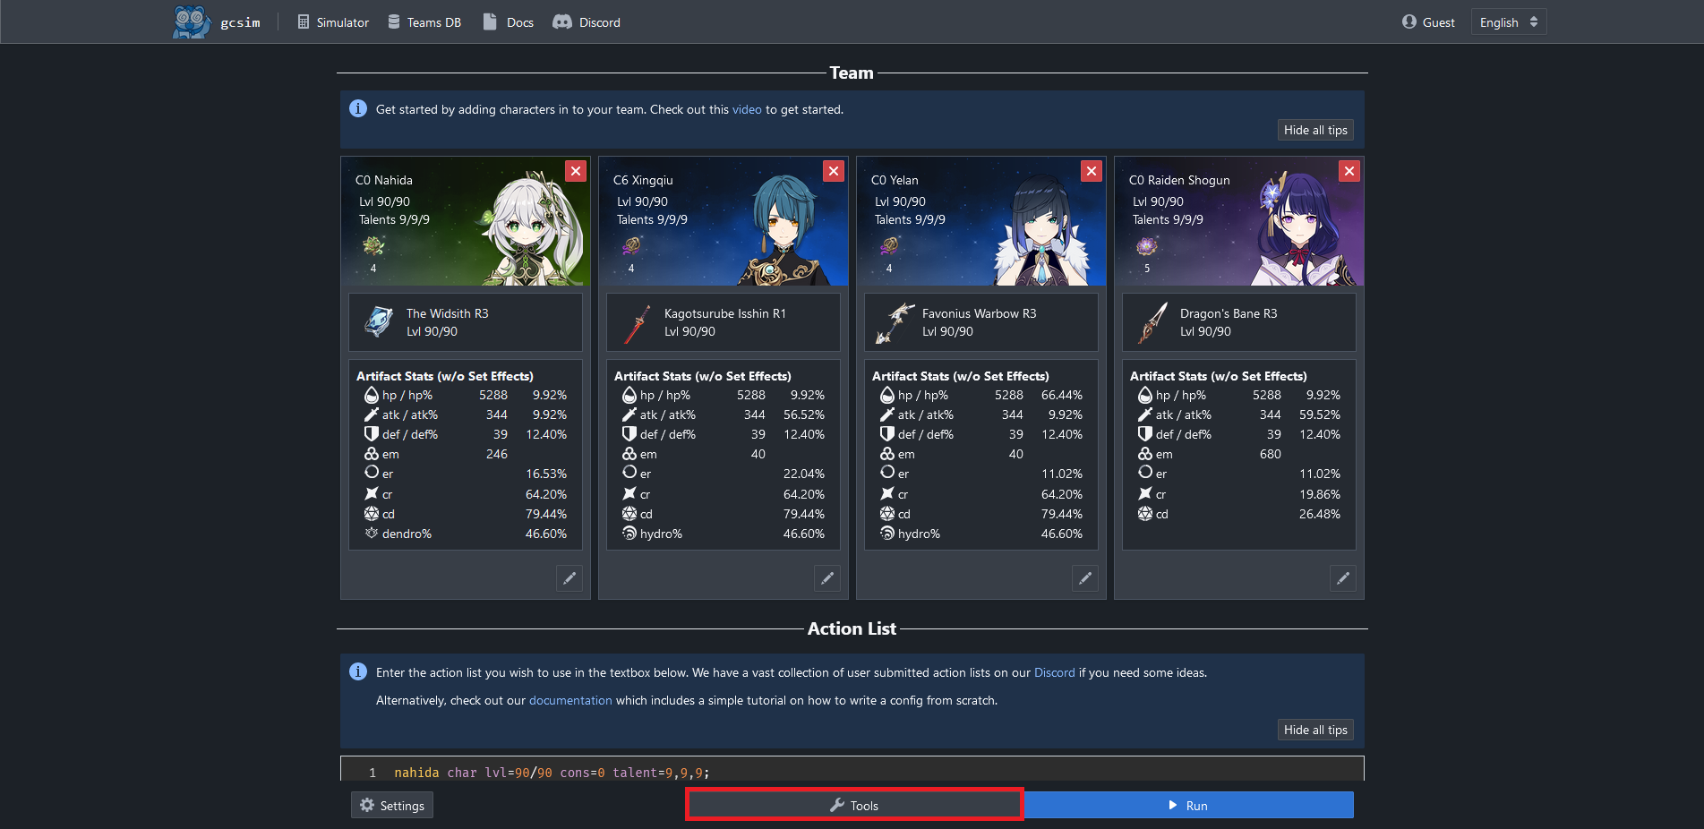Image resolution: width=1704 pixels, height=829 pixels.
Task: Remove Nahida with the red X icon
Action: click(576, 171)
